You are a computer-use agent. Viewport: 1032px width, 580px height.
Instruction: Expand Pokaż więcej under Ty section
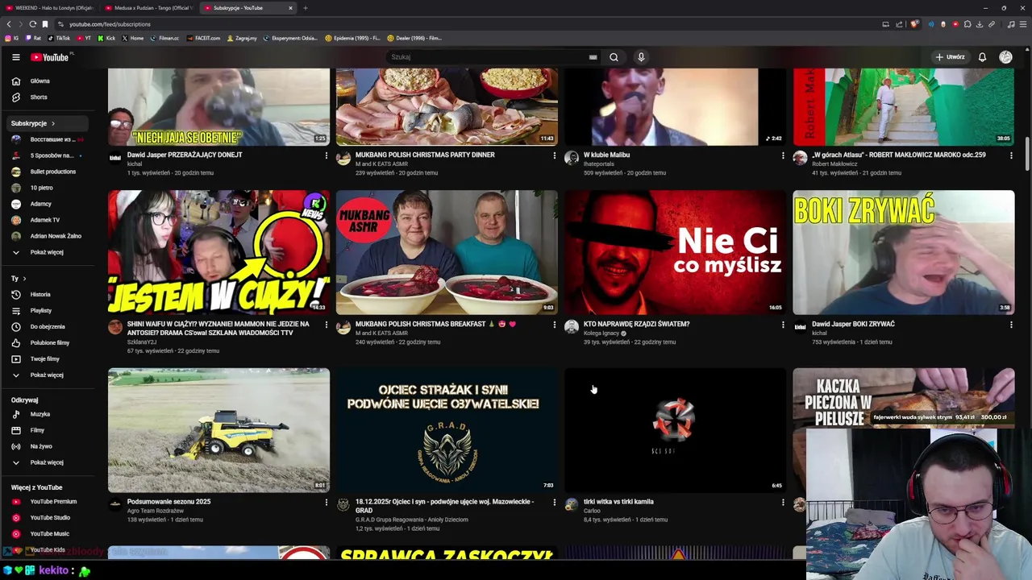(48, 375)
